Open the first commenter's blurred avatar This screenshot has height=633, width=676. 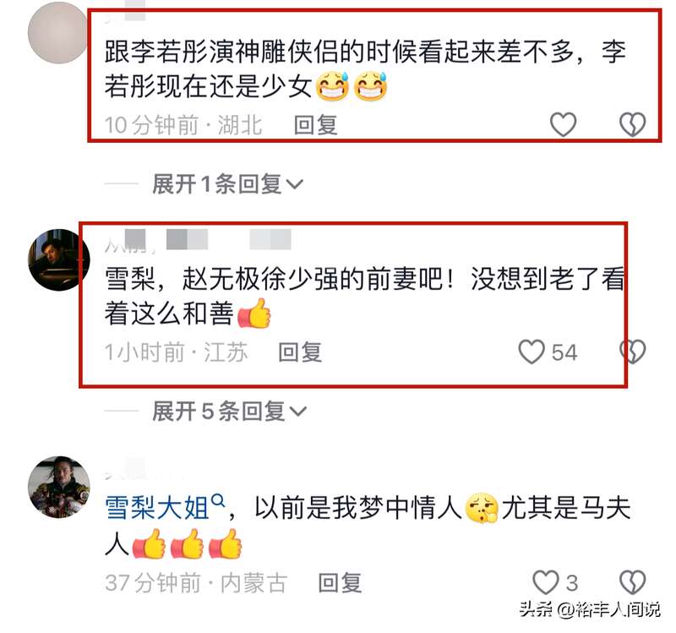tap(57, 33)
